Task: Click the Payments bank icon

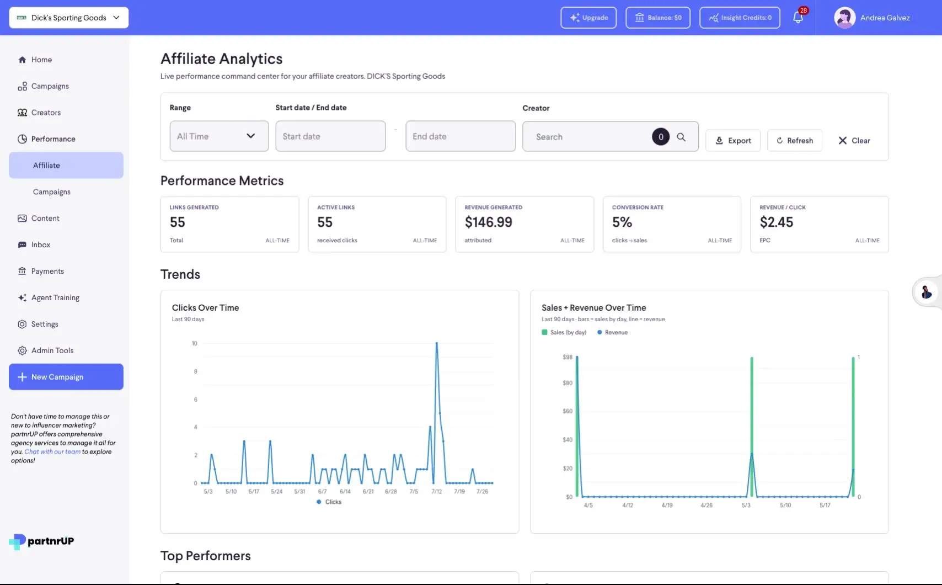Action: pyautogui.click(x=22, y=272)
